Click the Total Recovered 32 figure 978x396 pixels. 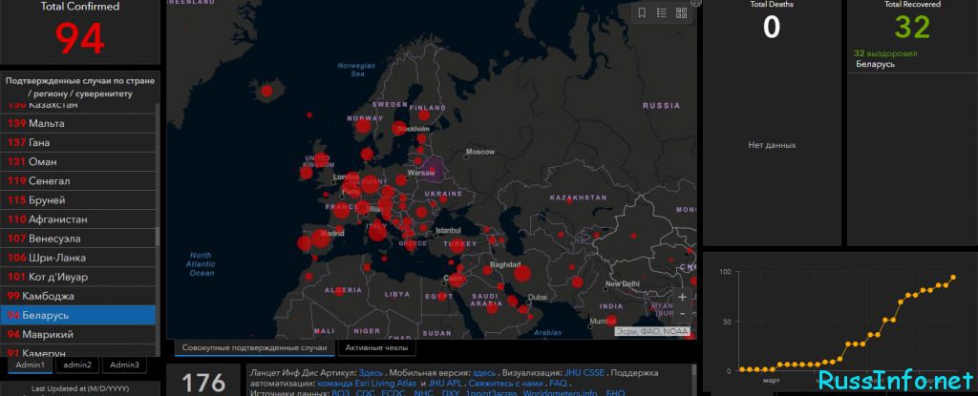tap(912, 27)
